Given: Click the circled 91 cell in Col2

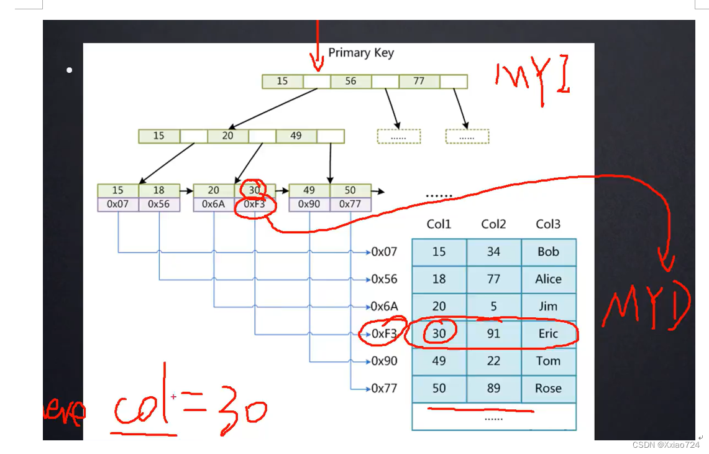Looking at the screenshot, I should pyautogui.click(x=493, y=334).
